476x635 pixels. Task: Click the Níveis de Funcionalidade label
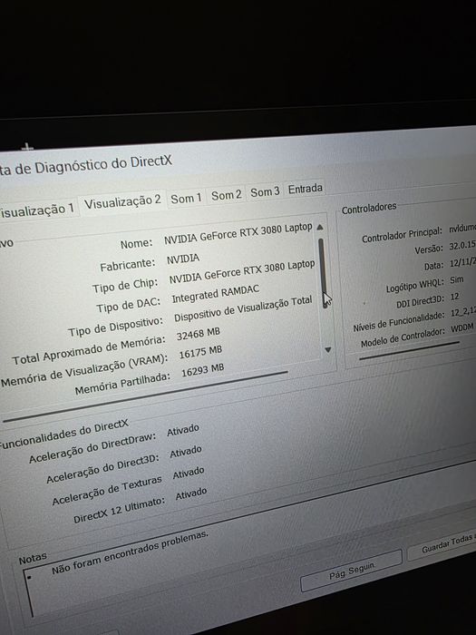pyautogui.click(x=399, y=321)
